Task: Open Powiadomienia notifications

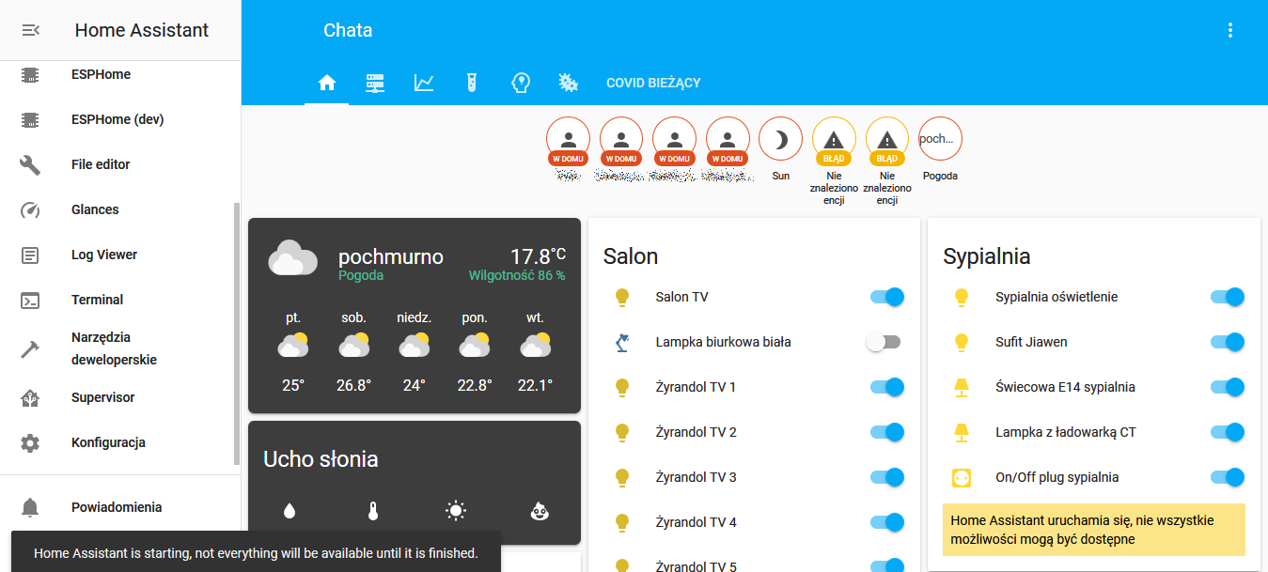Action: tap(117, 507)
